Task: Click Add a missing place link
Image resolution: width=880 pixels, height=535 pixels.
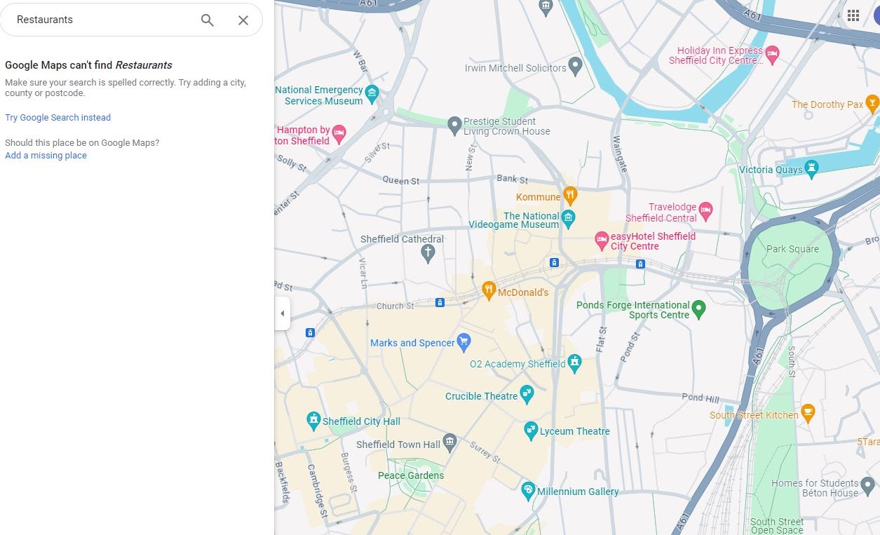Action: tap(46, 156)
